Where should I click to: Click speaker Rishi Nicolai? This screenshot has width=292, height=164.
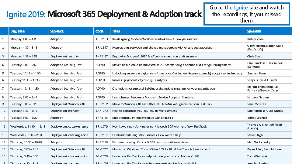point(255,39)
